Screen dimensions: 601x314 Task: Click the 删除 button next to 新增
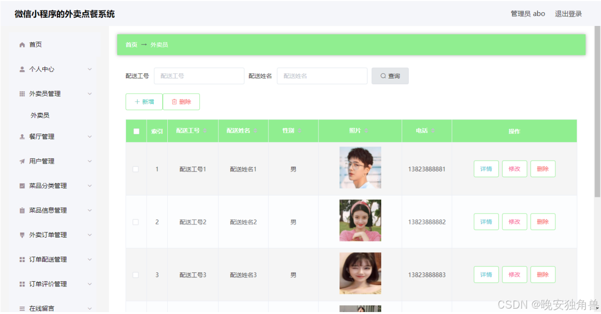181,102
